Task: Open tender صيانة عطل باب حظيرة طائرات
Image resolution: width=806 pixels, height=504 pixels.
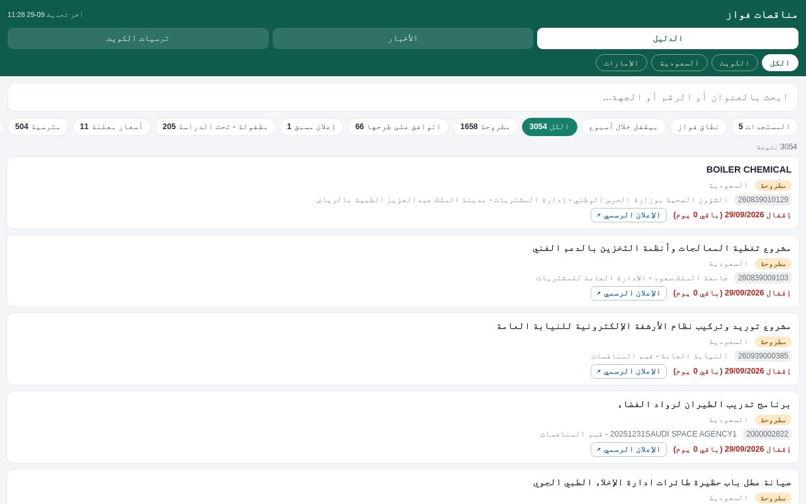Action: pos(662,482)
